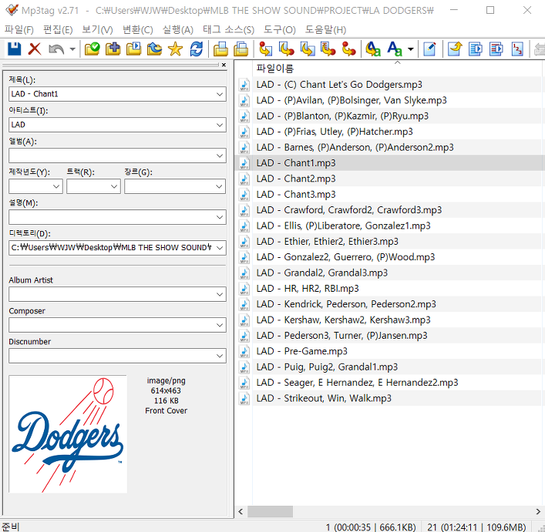Click the Paste tag icon beside Copy

(241, 49)
